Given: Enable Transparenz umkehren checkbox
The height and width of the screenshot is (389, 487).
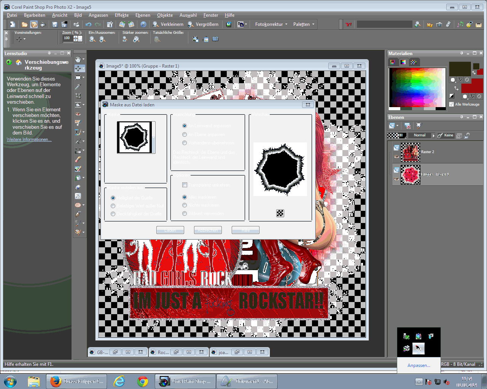Looking at the screenshot, I should click(x=185, y=185).
